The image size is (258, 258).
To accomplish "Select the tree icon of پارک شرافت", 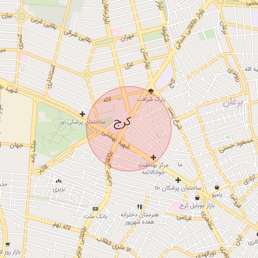I will pos(151,91).
